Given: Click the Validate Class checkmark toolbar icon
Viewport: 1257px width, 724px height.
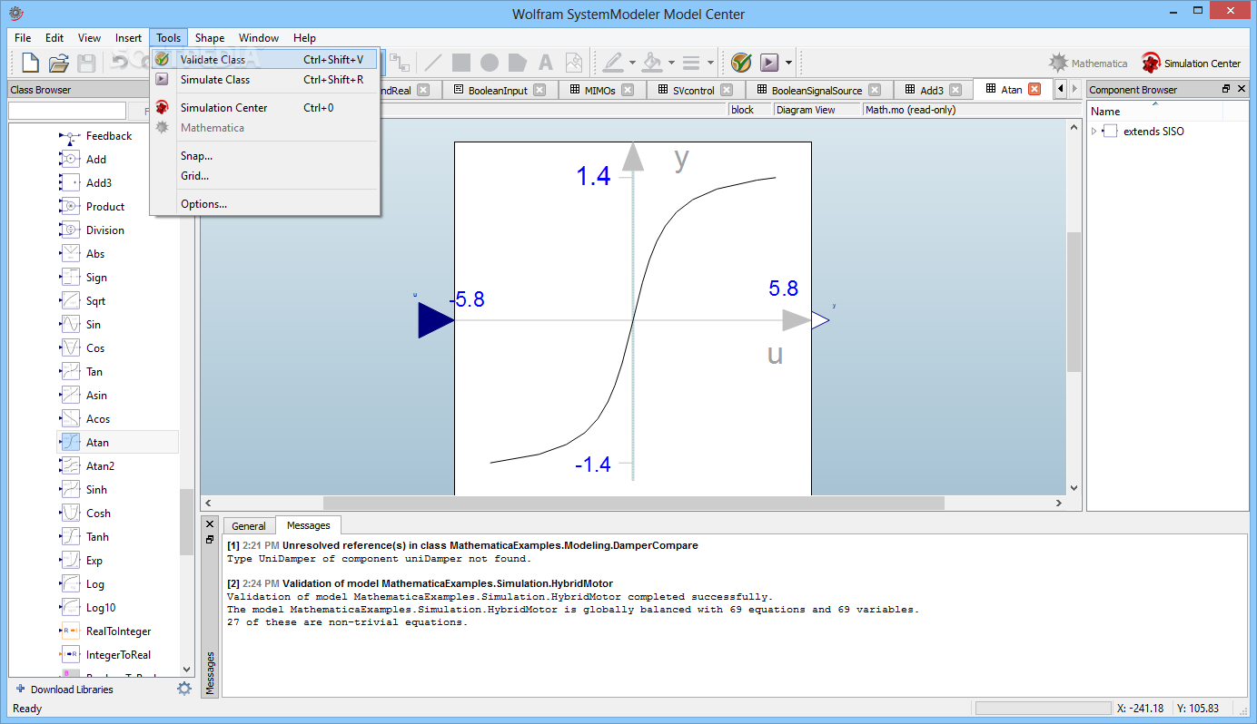Looking at the screenshot, I should click(x=741, y=63).
